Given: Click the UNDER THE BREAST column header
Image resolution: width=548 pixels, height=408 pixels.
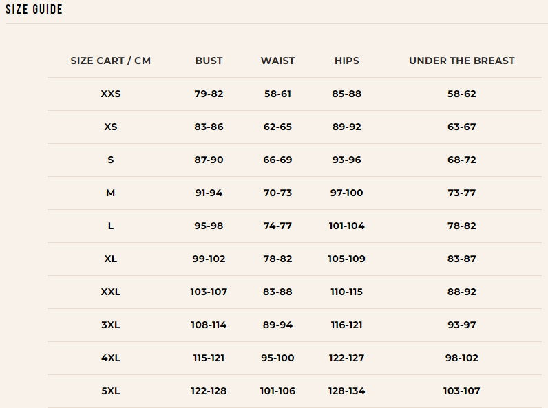Looking at the screenshot, I should coord(461,61).
